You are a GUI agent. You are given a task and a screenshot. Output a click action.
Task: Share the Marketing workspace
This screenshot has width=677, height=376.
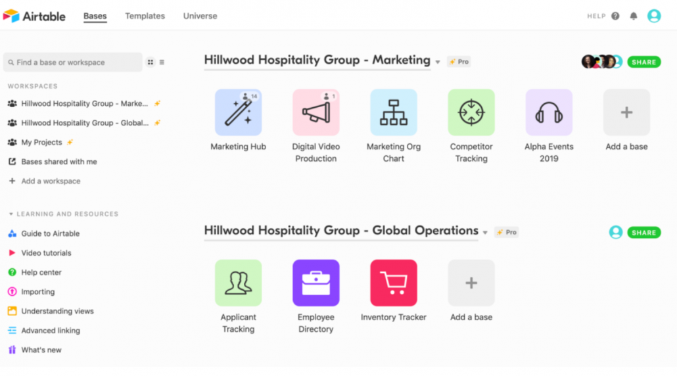pyautogui.click(x=643, y=62)
